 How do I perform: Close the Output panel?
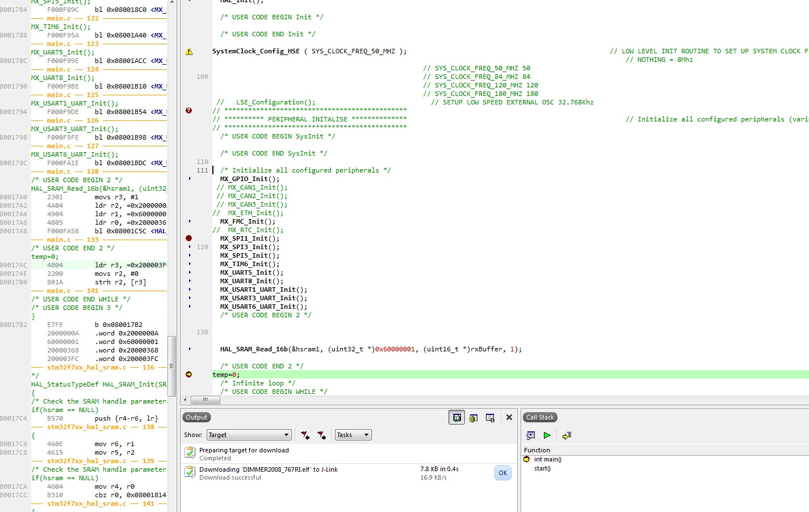tap(509, 417)
